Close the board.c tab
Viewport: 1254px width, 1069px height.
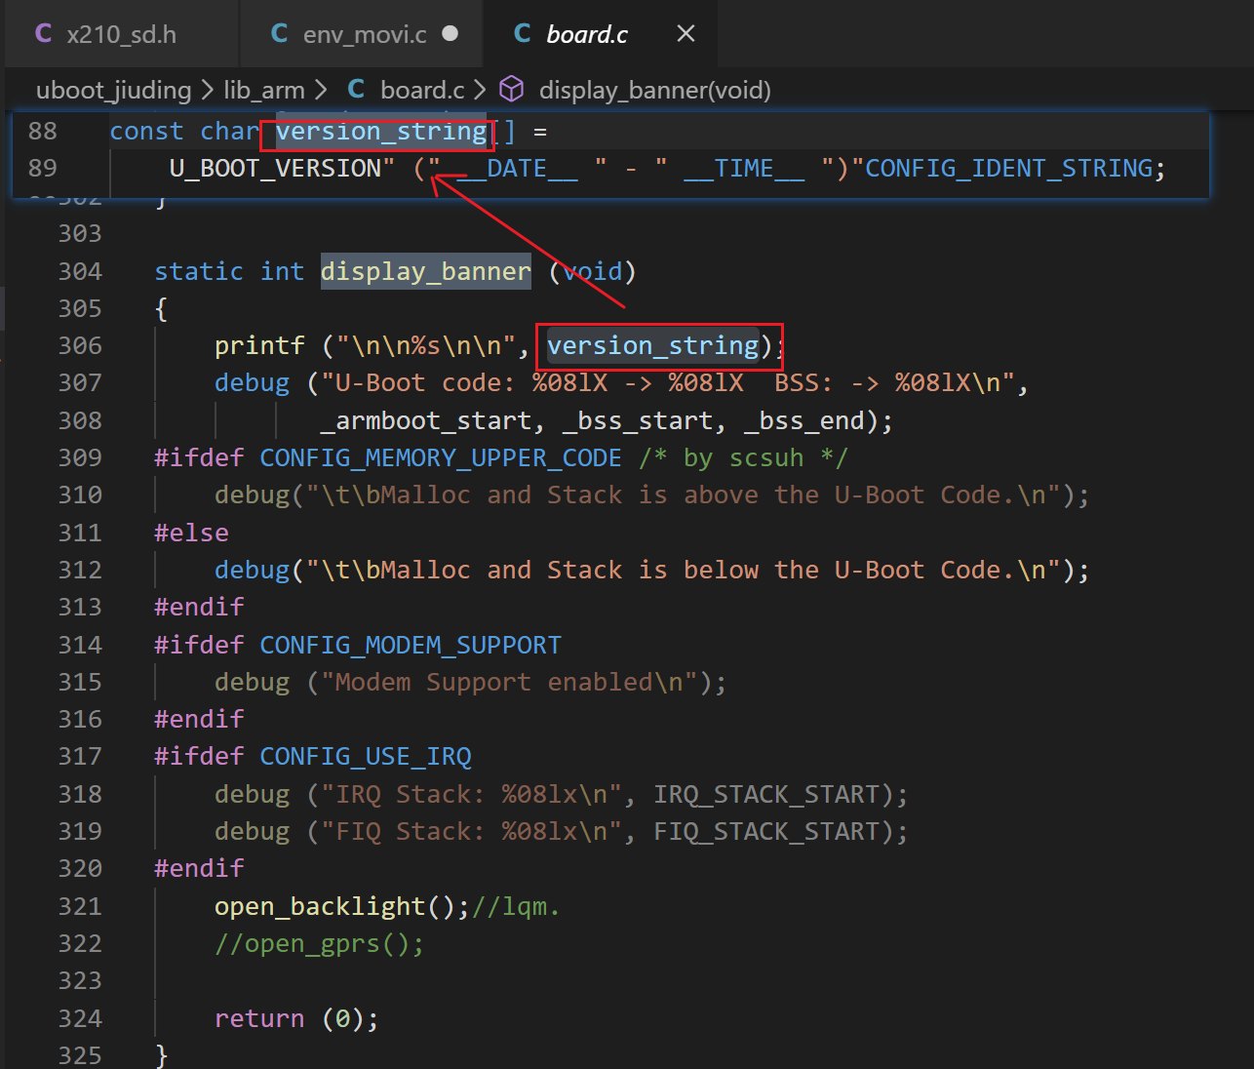(686, 34)
